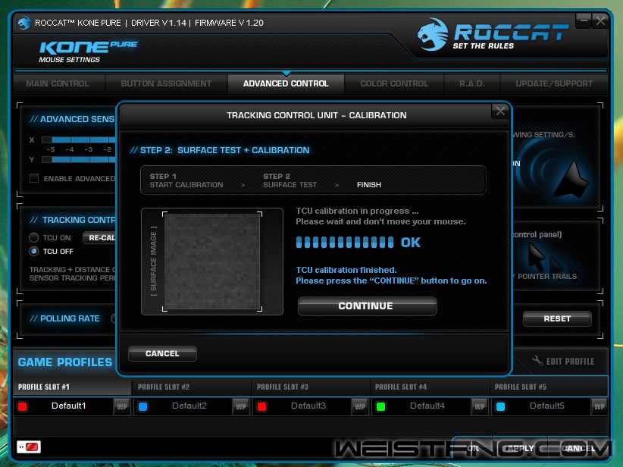Open the Button Assignment tab
The image size is (623, 467).
166,83
